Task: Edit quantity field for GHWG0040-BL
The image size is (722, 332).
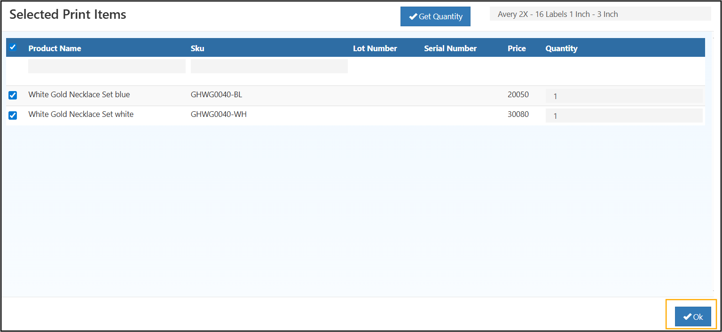Action: (x=624, y=96)
